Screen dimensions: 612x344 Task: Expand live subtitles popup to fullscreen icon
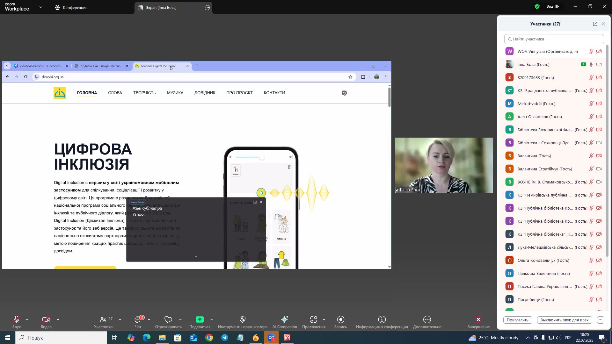tap(255, 202)
